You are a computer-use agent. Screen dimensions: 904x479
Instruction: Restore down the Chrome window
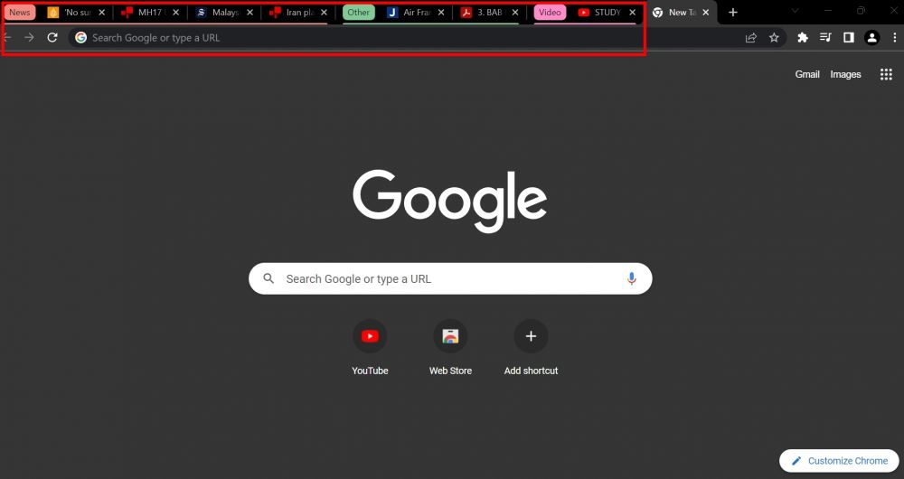point(861,10)
